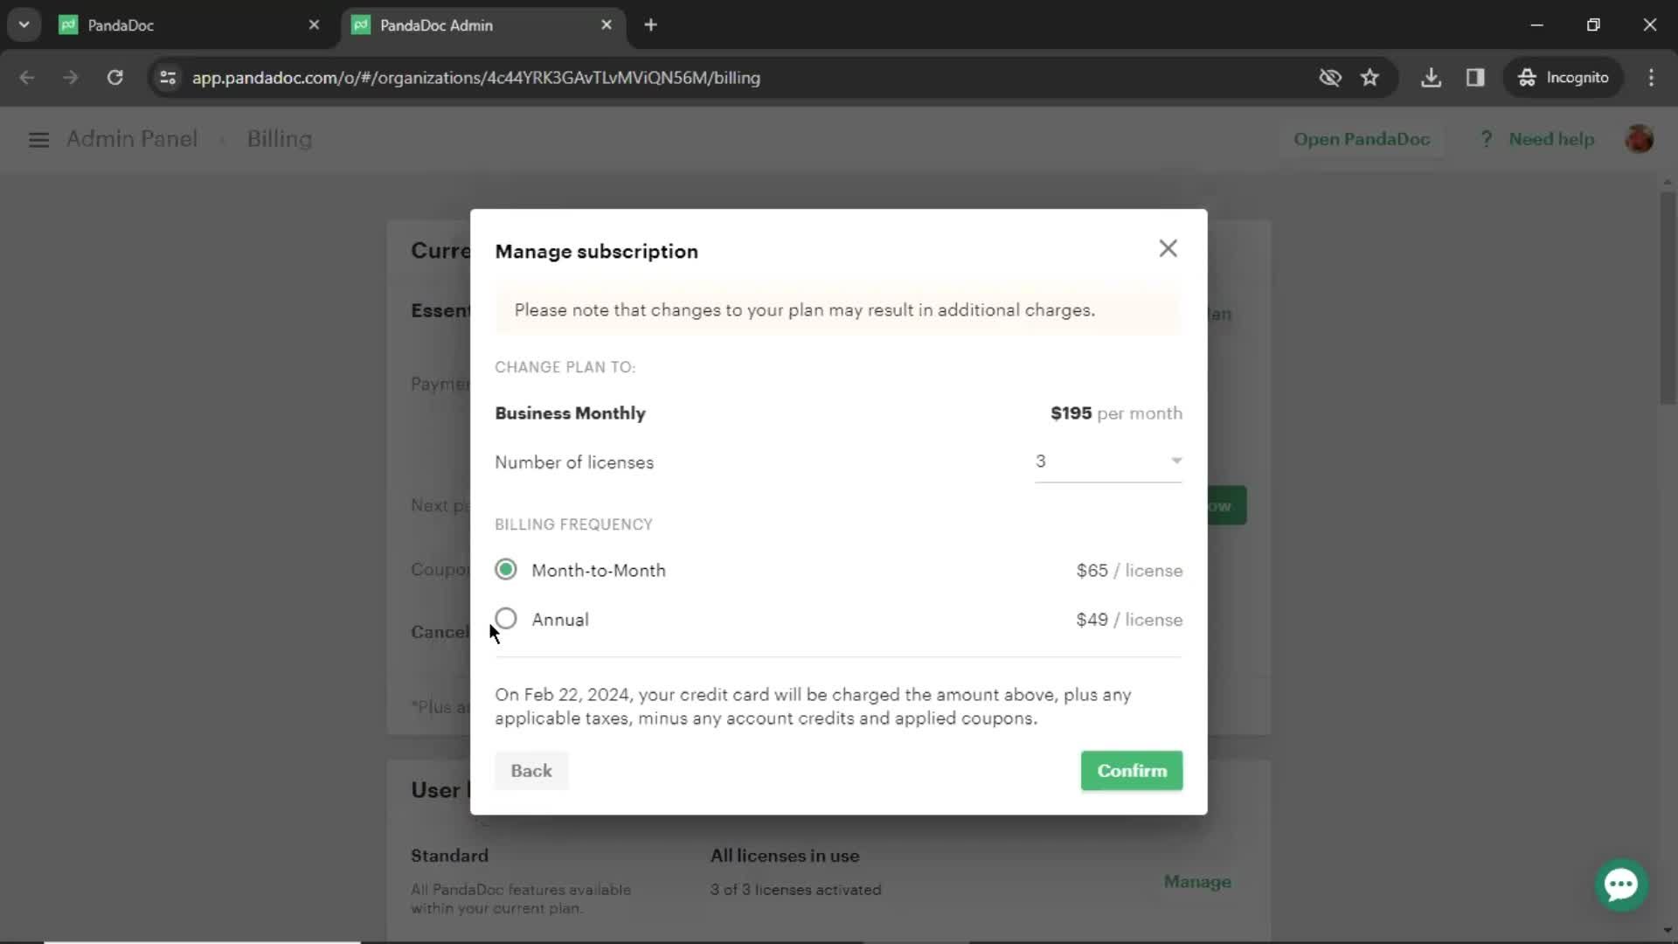The height and width of the screenshot is (944, 1678).
Task: Click the refresh page icon
Action: [x=114, y=77]
